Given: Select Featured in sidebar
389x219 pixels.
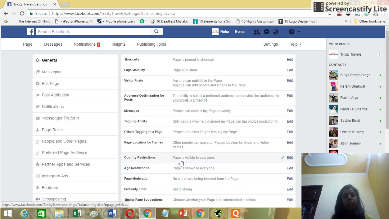Looking at the screenshot, I should [75, 188].
